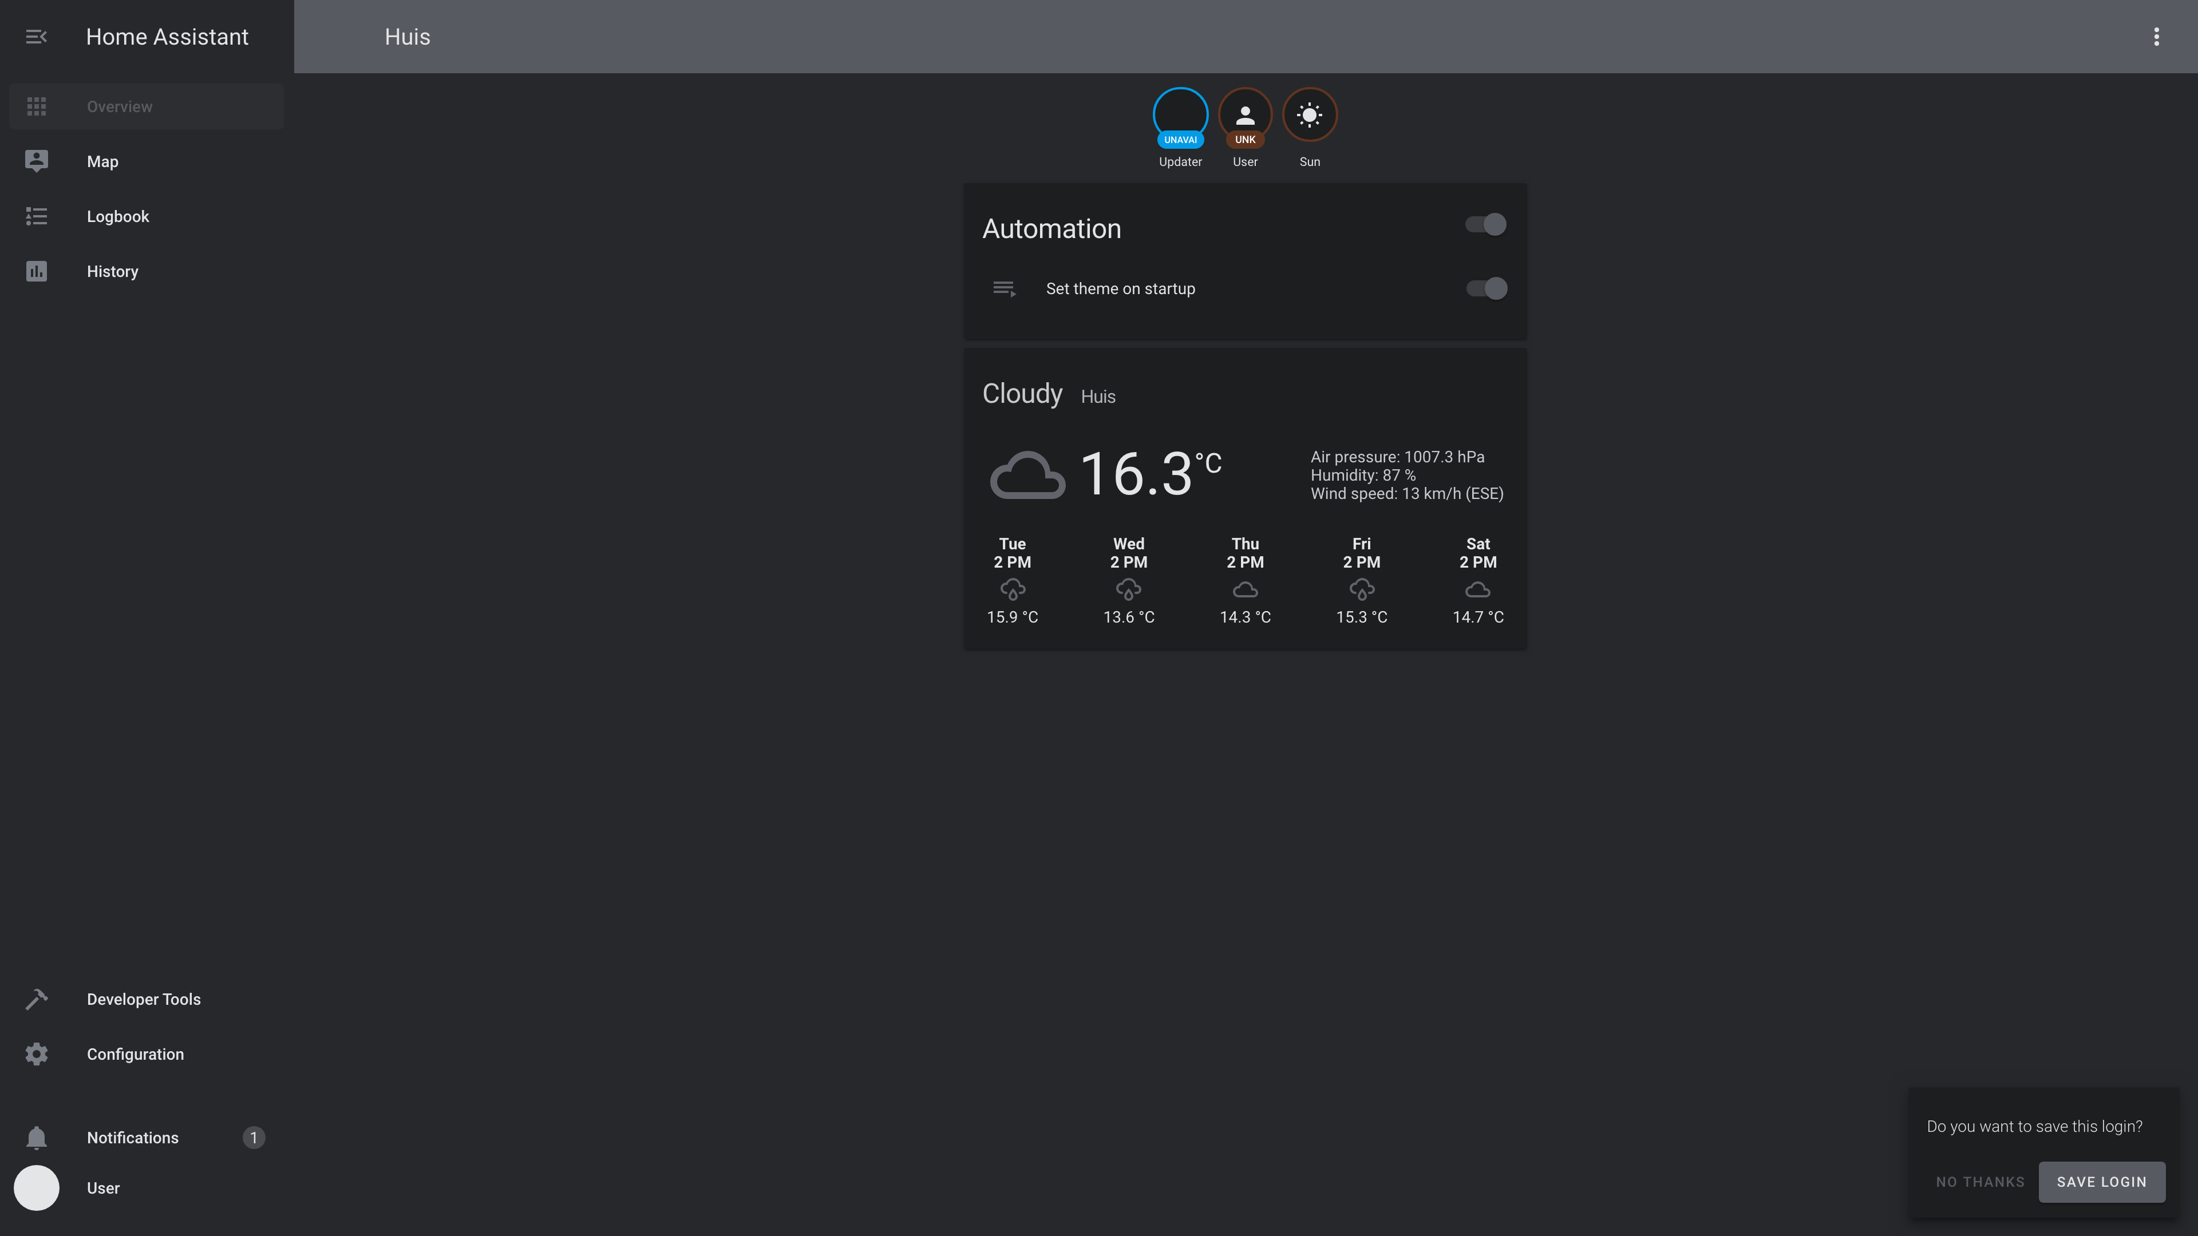Open the User person badge
Viewport: 2198px width, 1236px height.
pos(1245,117)
